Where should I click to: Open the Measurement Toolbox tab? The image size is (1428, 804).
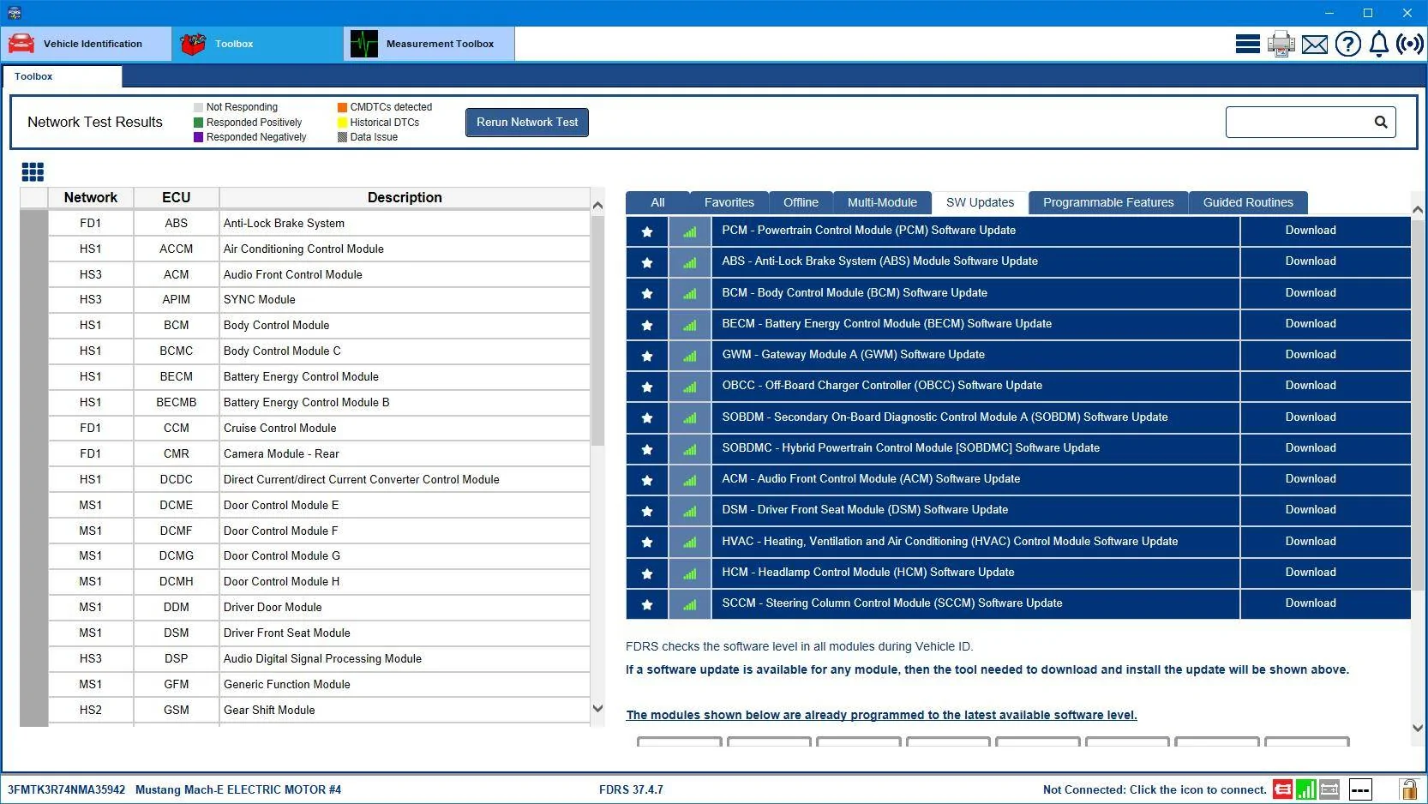[429, 44]
